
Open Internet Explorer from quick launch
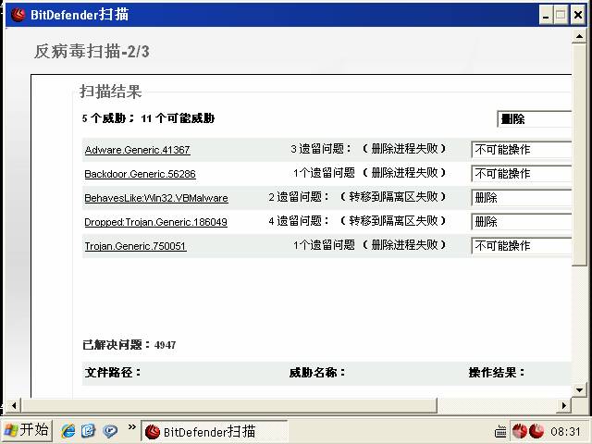pyautogui.click(x=68, y=430)
